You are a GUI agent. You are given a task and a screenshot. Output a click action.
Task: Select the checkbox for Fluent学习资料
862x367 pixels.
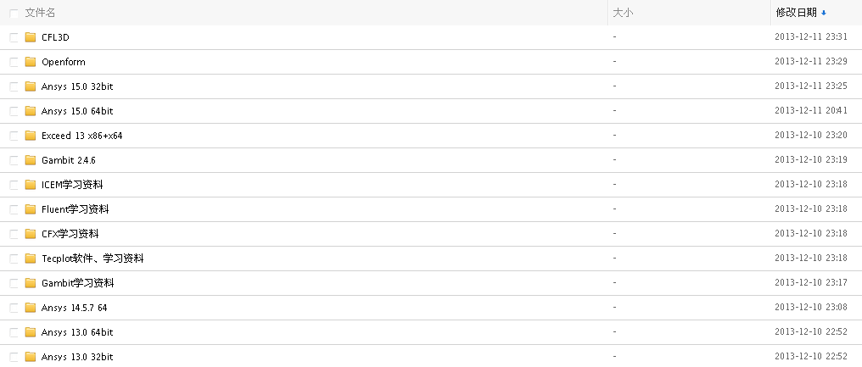point(14,209)
